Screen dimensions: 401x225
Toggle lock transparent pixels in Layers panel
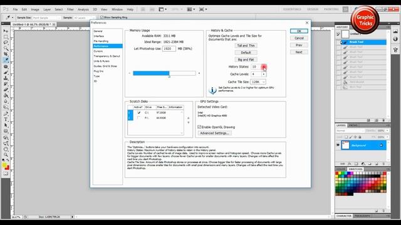[346, 137]
